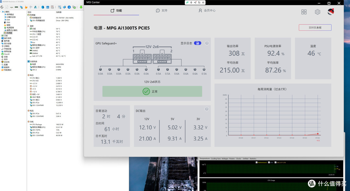
Task: Click the AIDA64 green download arrow icon
Action: pyautogui.click(x=81, y=7)
